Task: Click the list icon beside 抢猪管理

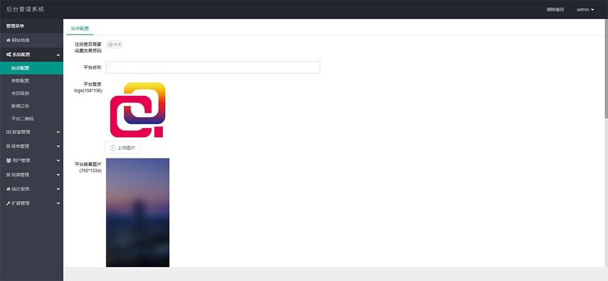Action: [8, 175]
